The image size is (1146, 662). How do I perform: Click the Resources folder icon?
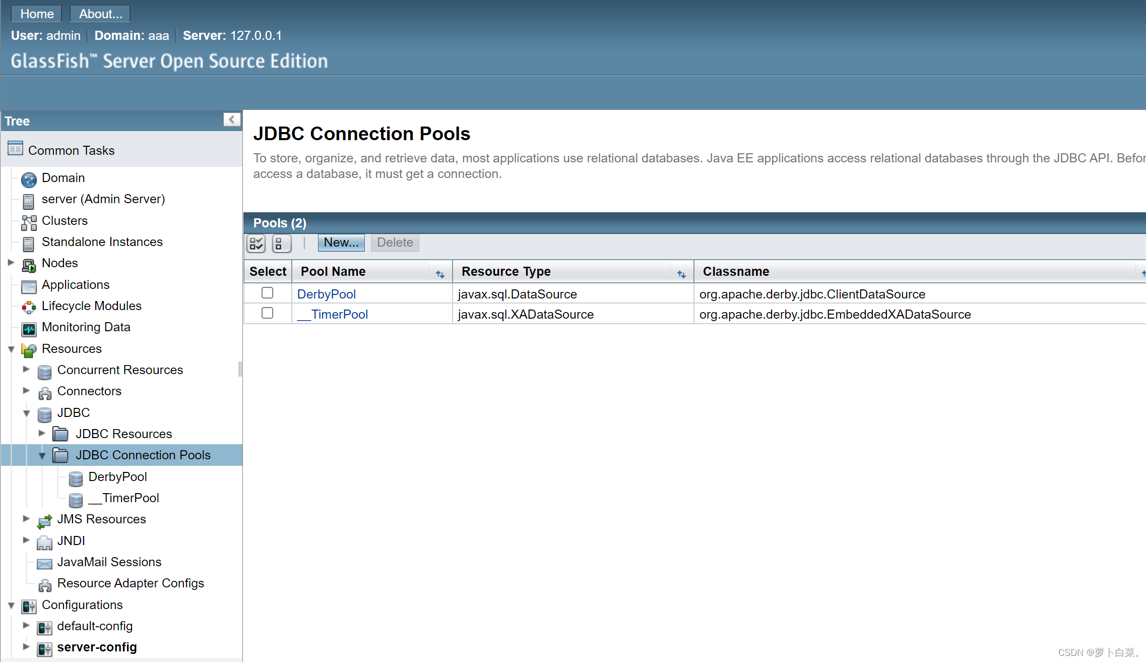click(x=29, y=350)
